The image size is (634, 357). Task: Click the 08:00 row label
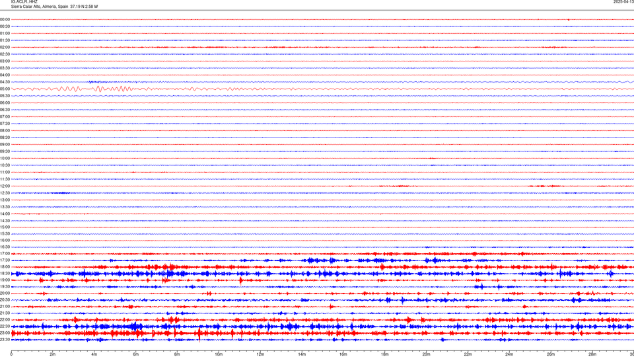(x=5, y=130)
